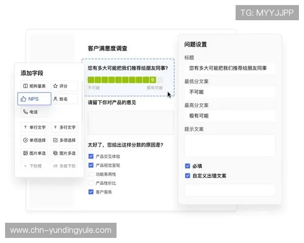
Task: Click the 客户满意度调查 survey title
Action: pos(107,49)
